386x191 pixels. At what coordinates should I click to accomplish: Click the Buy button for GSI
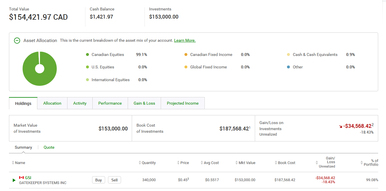(x=98, y=180)
